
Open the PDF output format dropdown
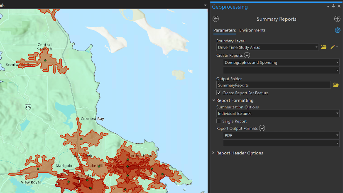337,135
